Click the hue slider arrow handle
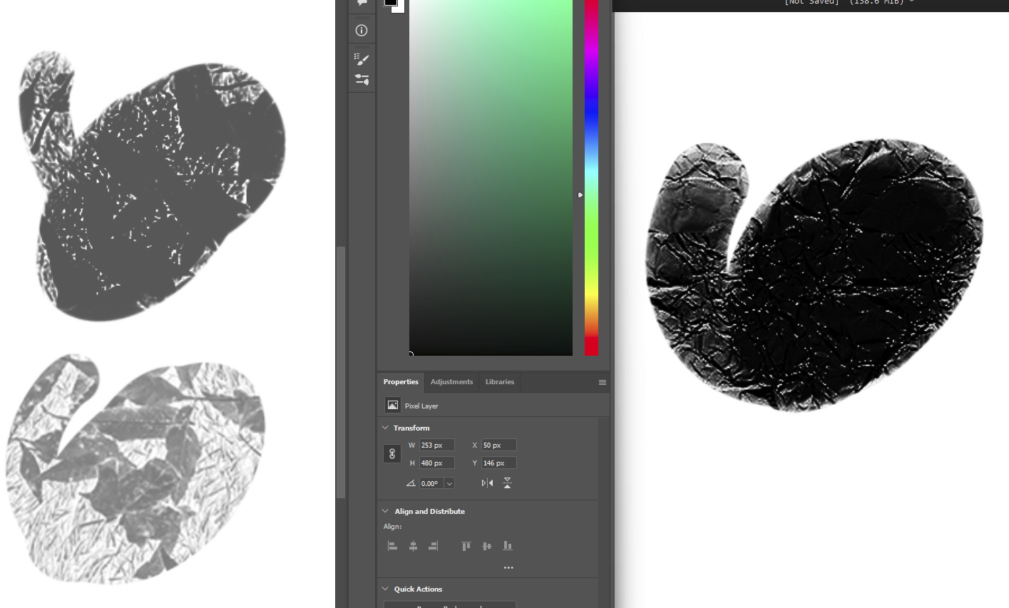1009x608 pixels. [580, 195]
